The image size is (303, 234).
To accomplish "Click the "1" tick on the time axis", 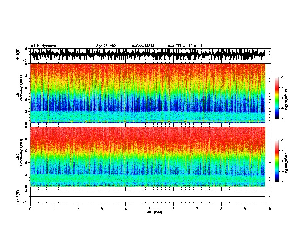I will (x=54, y=209).
